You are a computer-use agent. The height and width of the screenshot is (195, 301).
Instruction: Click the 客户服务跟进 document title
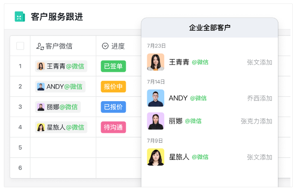point(57,17)
